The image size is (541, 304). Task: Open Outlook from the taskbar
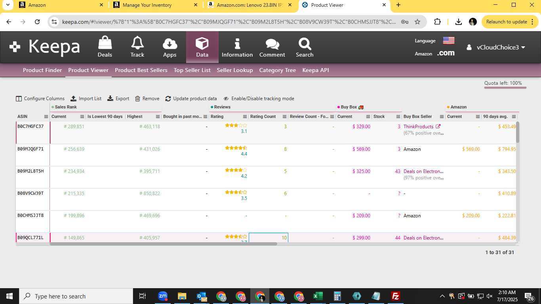pyautogui.click(x=201, y=296)
